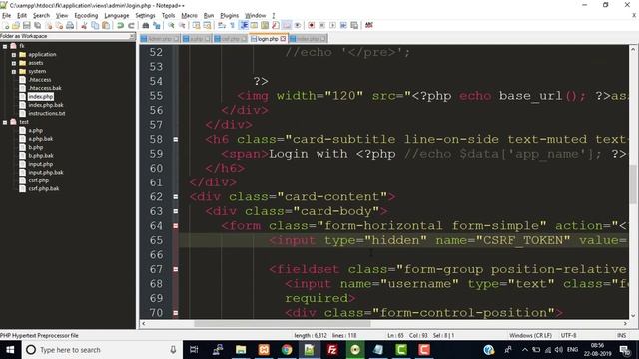The height and width of the screenshot is (359, 639).
Task: Collapse fold marker on line 58
Action: point(176,139)
